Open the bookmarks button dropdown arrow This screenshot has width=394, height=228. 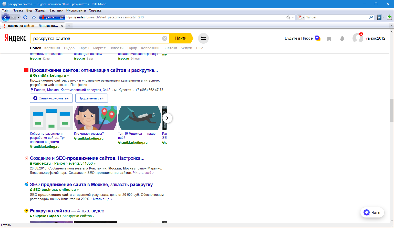[x=383, y=17]
